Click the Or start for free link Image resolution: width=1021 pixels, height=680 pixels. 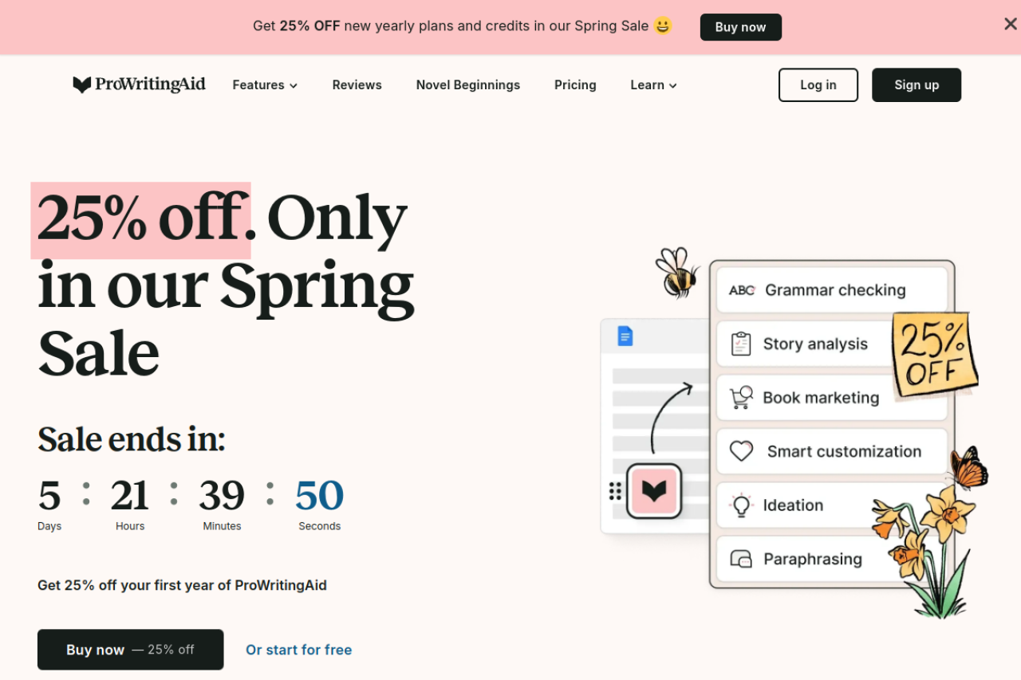coord(298,650)
